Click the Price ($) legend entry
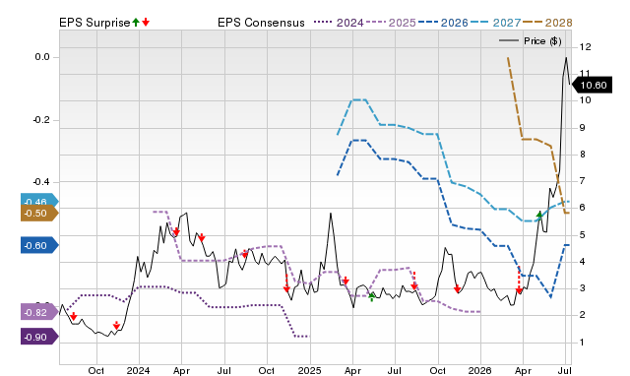630x376 pixels. (x=531, y=41)
